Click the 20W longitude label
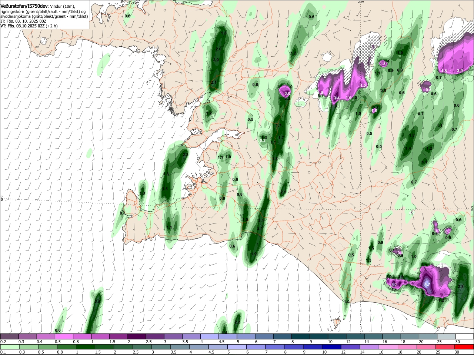 361,2
